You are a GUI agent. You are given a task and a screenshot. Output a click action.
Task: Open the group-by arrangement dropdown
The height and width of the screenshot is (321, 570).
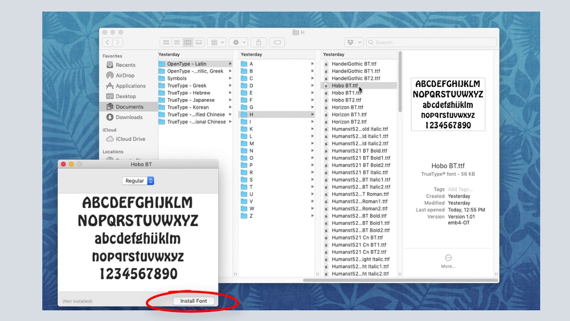(x=217, y=42)
